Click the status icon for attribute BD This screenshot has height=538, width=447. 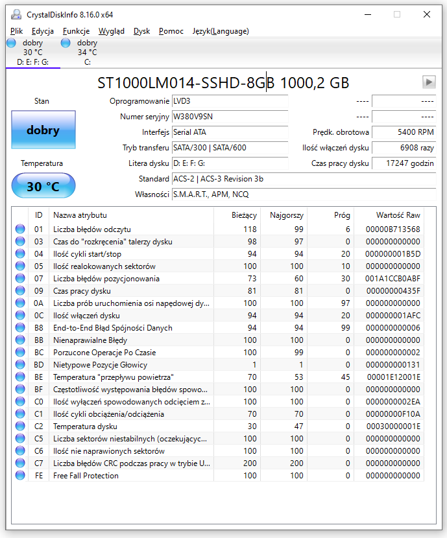click(20, 365)
